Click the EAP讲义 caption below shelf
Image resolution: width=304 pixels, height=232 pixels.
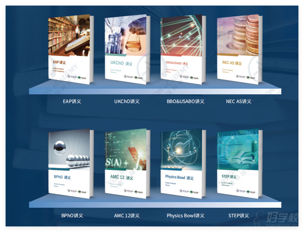(72, 101)
